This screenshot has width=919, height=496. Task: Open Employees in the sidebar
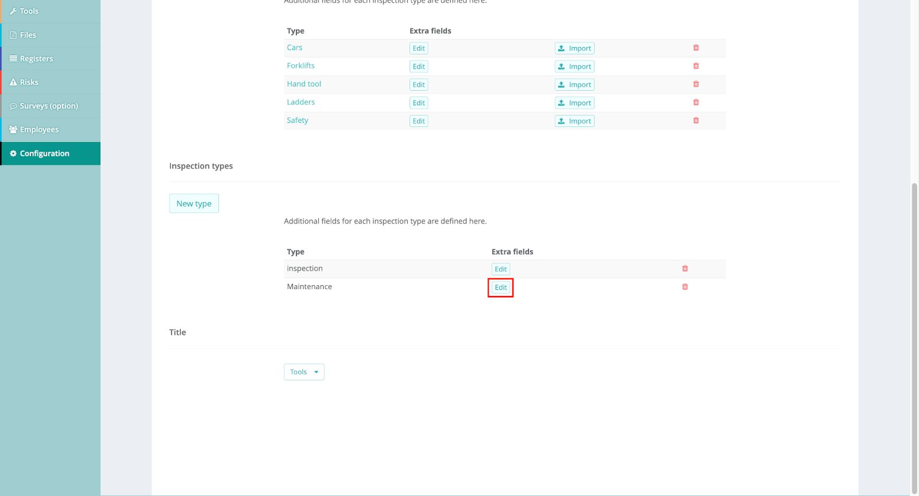point(51,130)
